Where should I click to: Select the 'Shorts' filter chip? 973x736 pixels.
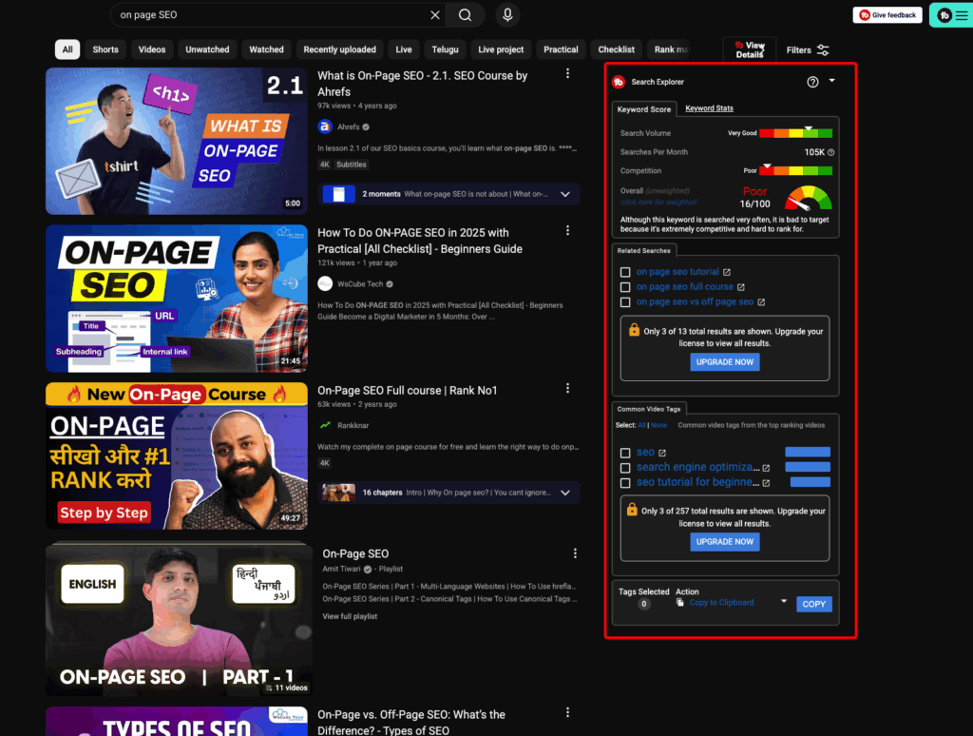pyautogui.click(x=105, y=49)
